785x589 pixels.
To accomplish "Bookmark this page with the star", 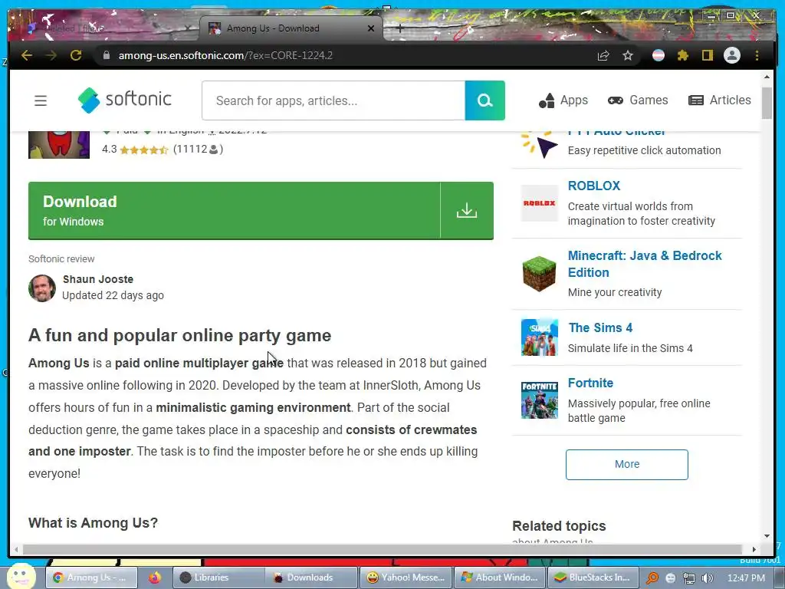I will pyautogui.click(x=628, y=55).
